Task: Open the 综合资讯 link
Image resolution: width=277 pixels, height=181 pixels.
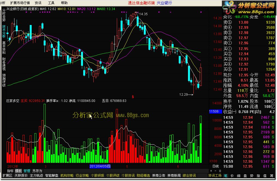Action: [x=189, y=176]
